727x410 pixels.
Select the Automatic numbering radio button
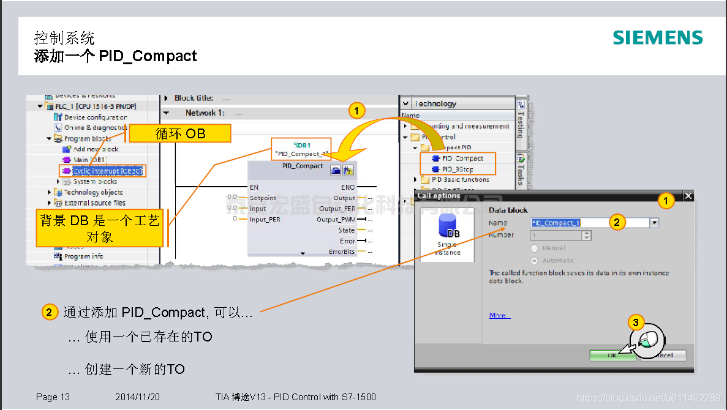click(534, 261)
